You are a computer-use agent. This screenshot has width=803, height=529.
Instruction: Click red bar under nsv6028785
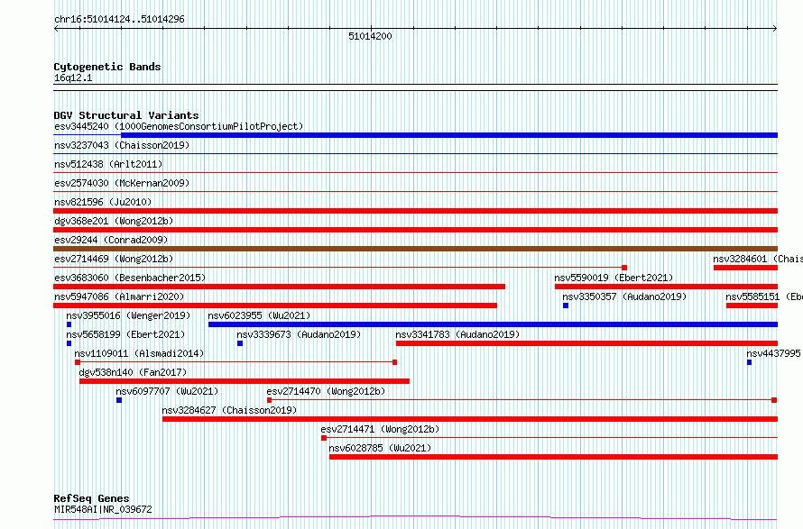click(x=554, y=457)
